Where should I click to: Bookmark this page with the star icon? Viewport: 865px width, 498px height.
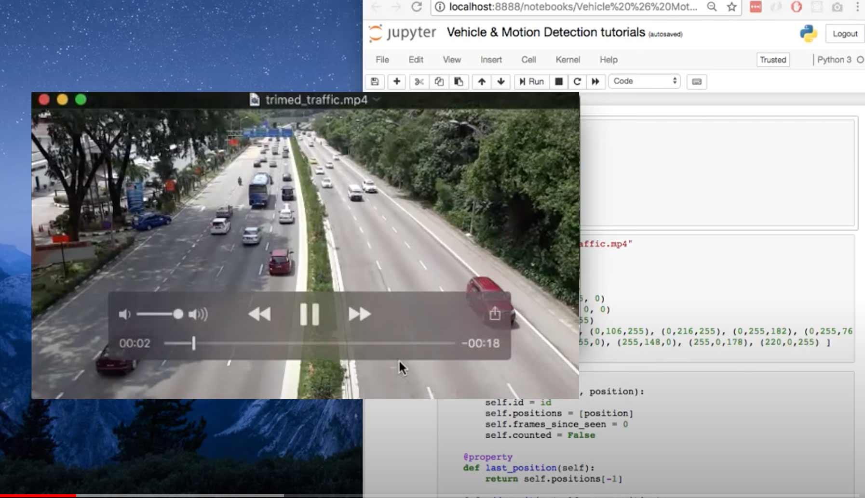coord(732,7)
